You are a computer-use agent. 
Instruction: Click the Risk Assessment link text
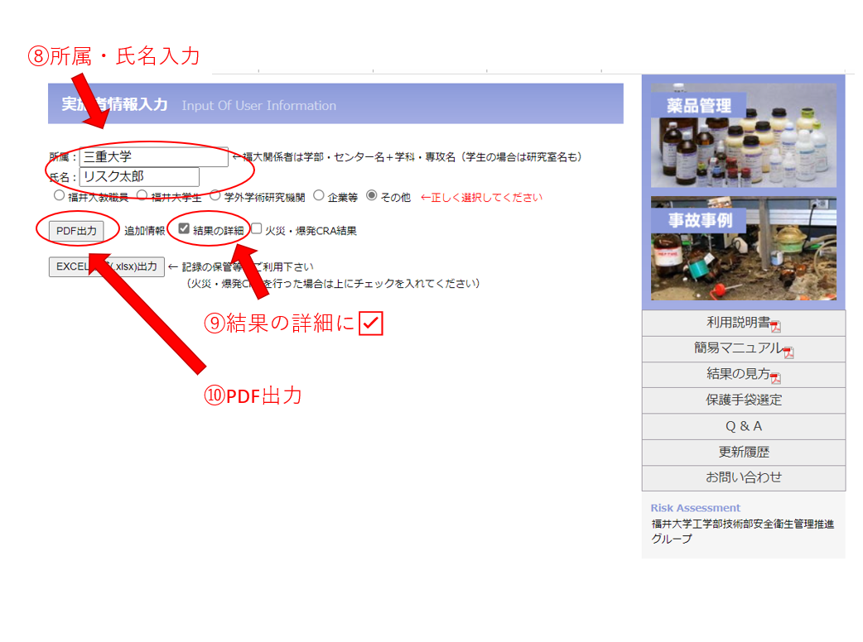click(695, 508)
